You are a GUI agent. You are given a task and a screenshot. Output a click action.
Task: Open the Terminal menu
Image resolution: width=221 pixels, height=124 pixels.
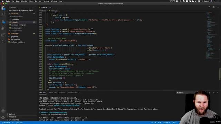46,1
